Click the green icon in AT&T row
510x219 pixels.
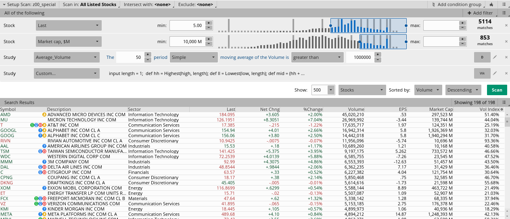point(32,125)
